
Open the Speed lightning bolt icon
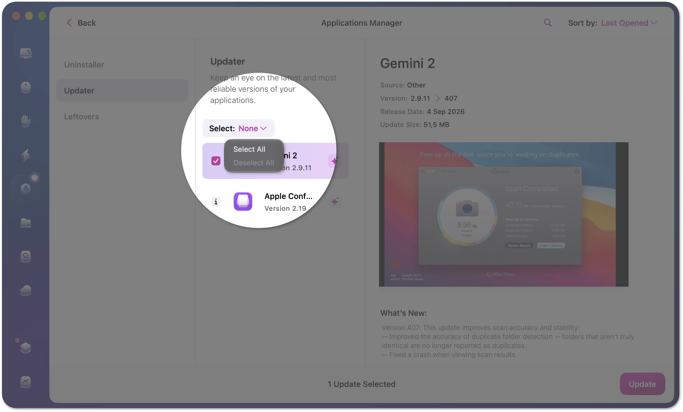tap(26, 155)
